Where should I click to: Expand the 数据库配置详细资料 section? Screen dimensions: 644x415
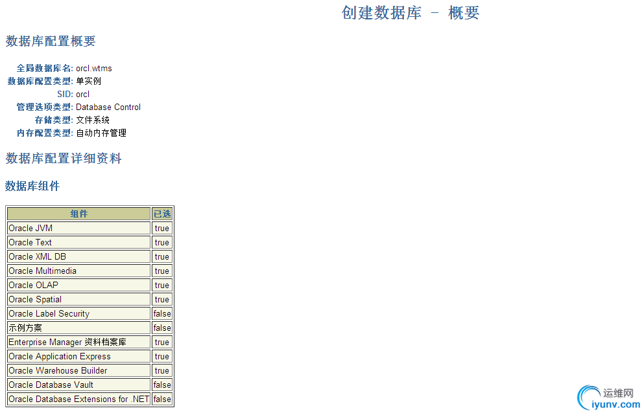63,159
